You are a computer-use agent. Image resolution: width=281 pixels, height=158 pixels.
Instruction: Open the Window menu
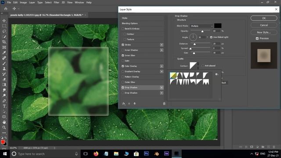[79, 3]
